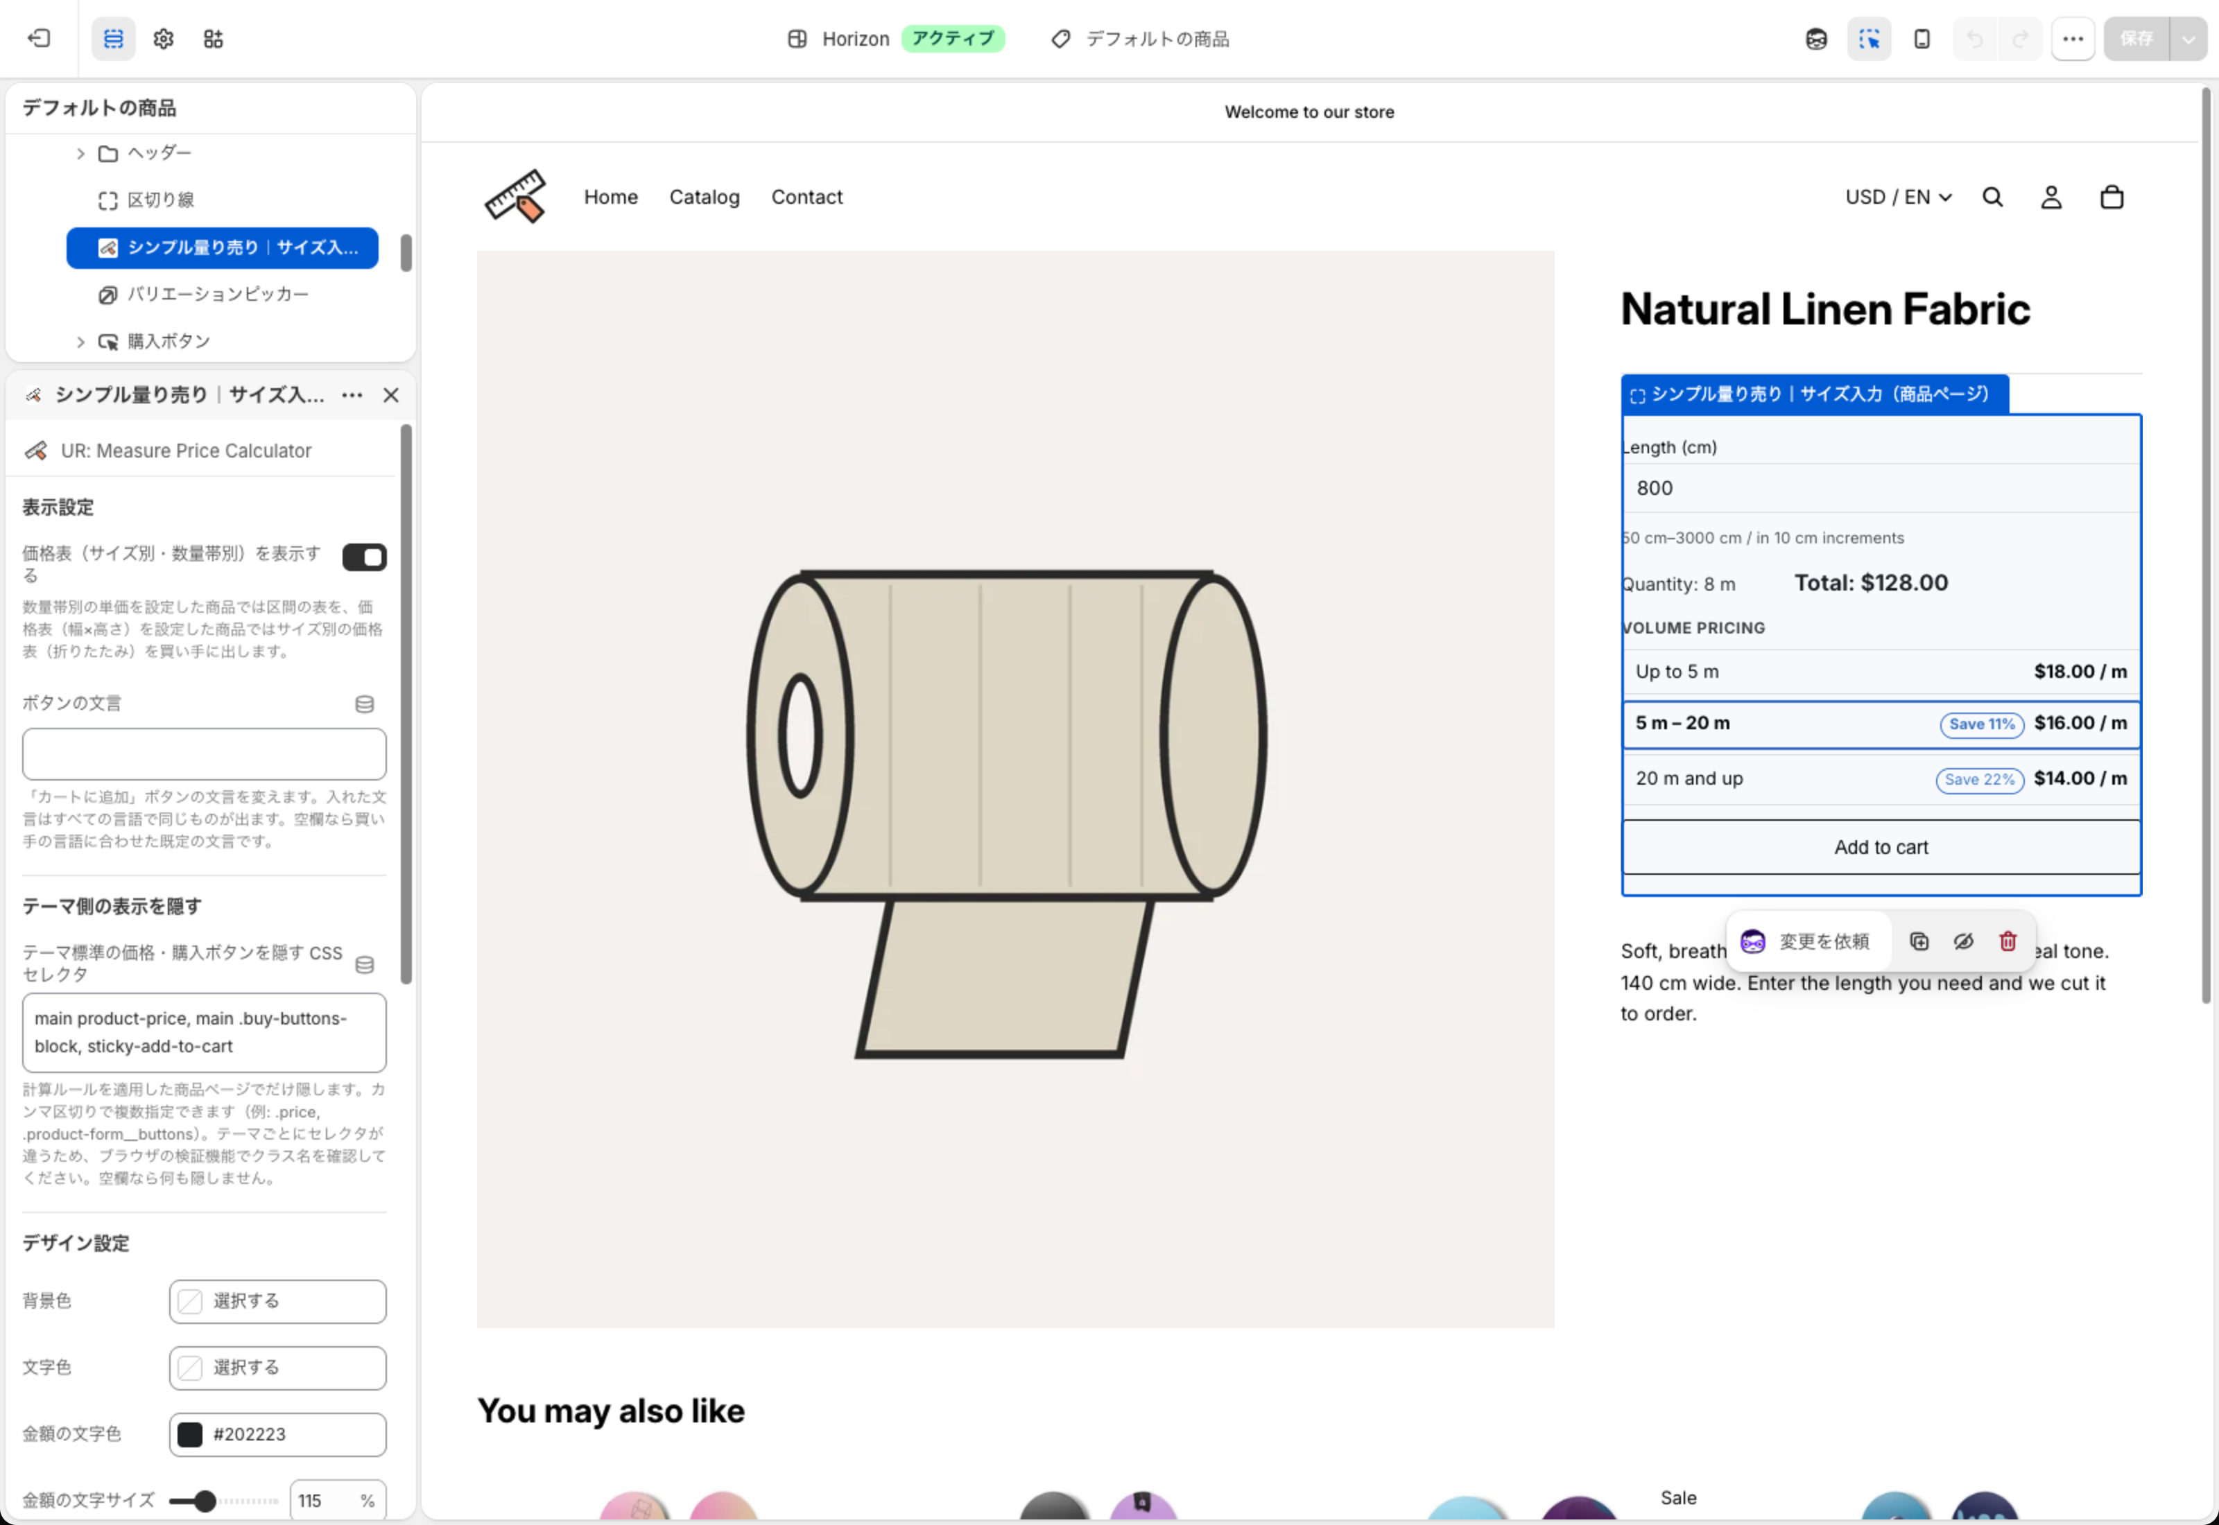The image size is (2219, 1525).
Task: Open the 文字色 color picker
Action: pos(277,1368)
